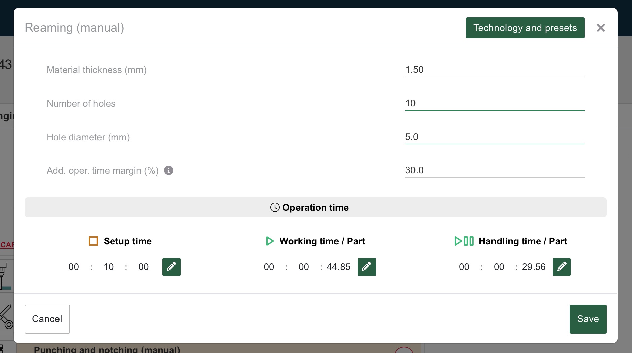Click Handling time seconds value 29.56
This screenshot has width=632, height=353.
pyautogui.click(x=534, y=267)
